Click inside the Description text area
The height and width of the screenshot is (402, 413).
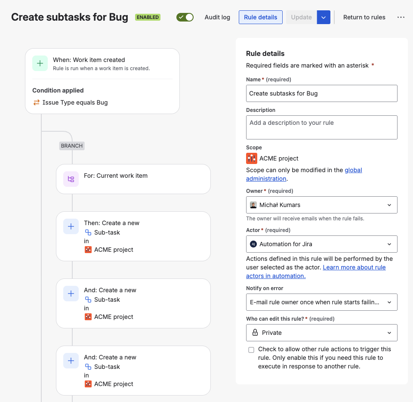321,127
